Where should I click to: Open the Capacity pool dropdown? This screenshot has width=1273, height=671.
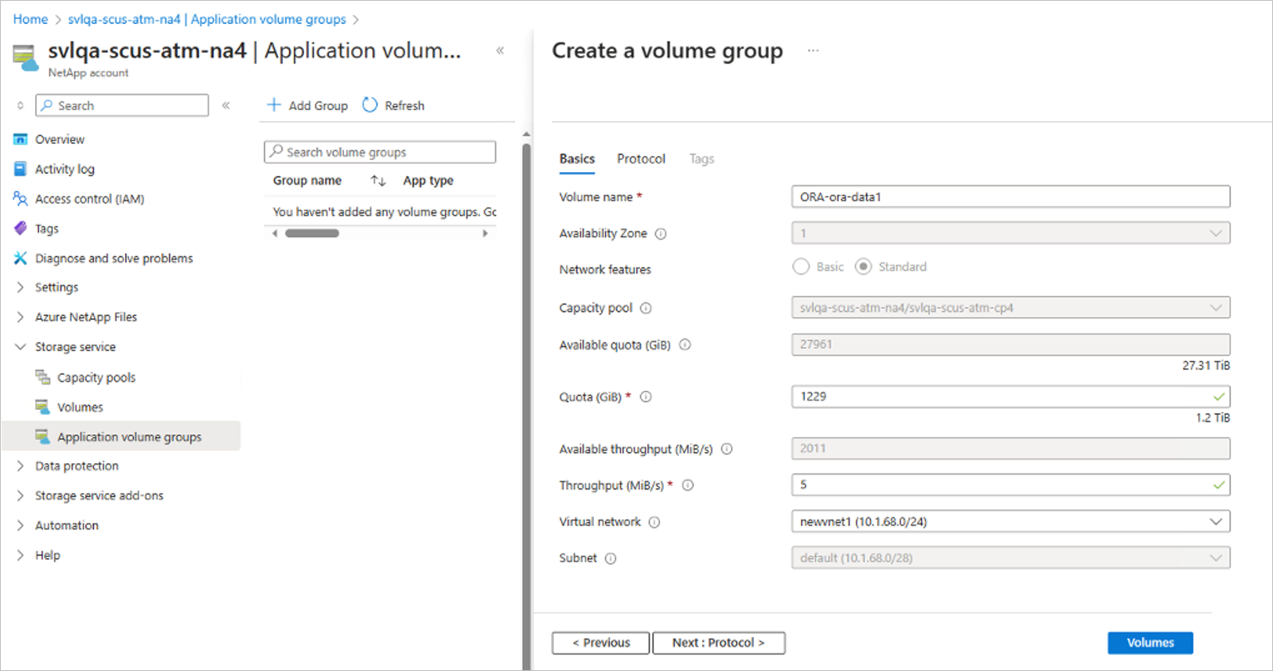click(1010, 307)
